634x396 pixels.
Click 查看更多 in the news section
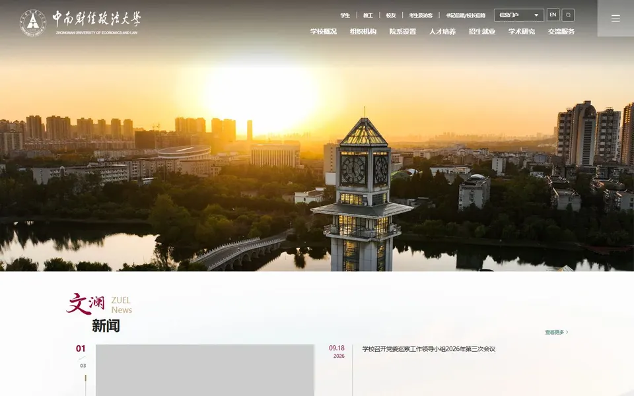[557, 332]
